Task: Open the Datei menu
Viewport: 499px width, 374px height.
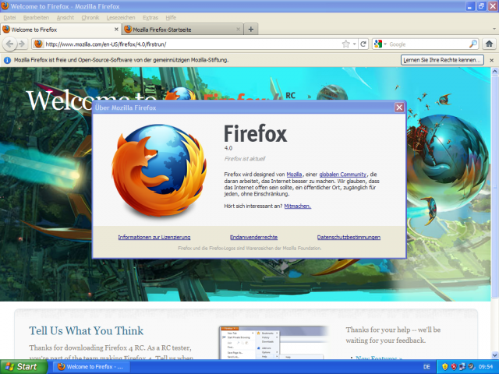Action: tap(9, 17)
